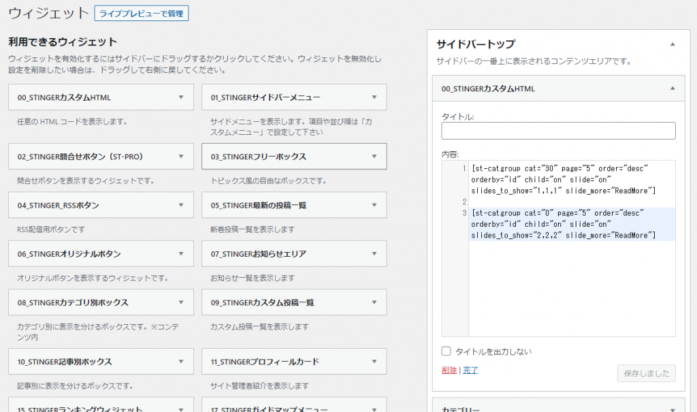Click the ライブプレビューで管理 button
Viewport: 697px width, 412px height.
tap(142, 13)
